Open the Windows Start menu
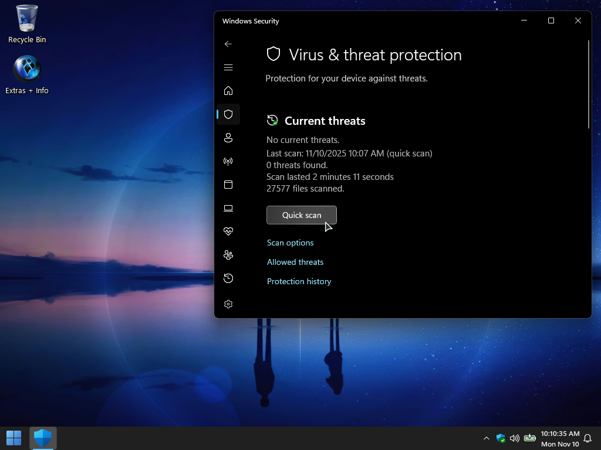The image size is (601, 450). point(13,438)
